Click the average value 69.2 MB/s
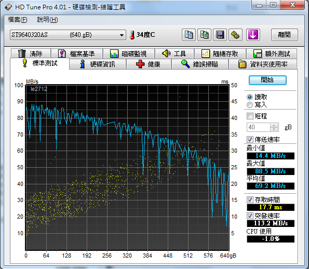The height and width of the screenshot is (269, 309). [271, 186]
